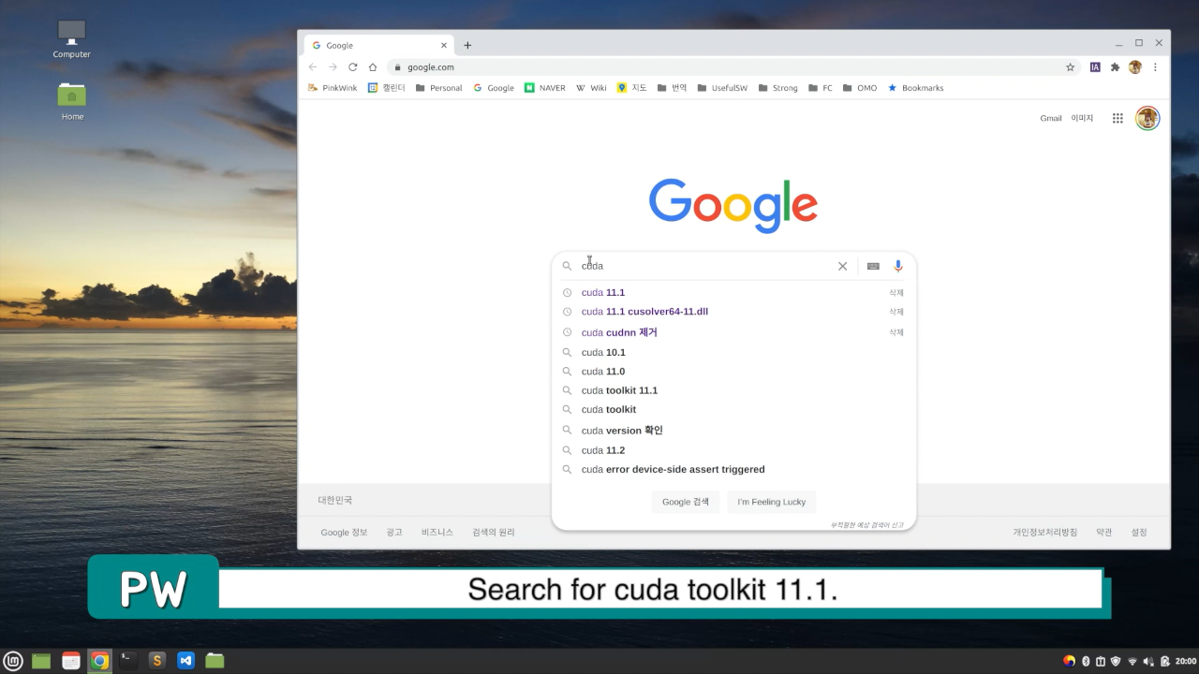
Task: Open the 캘린더 bookmark
Action: coord(386,88)
